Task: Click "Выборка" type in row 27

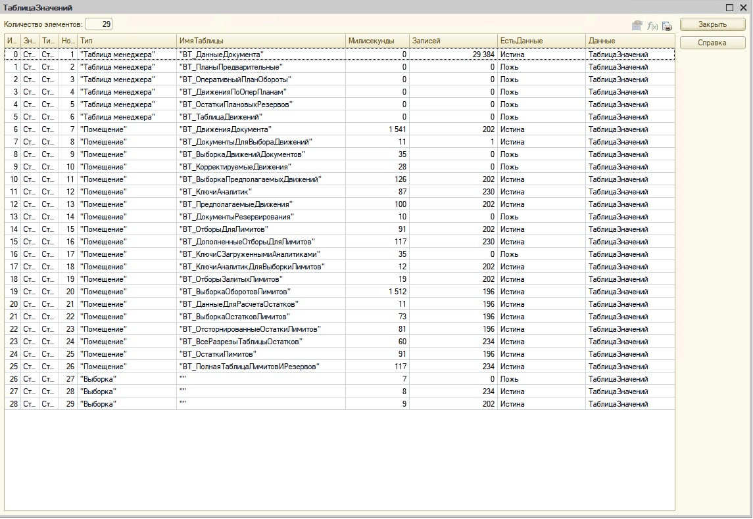Action: (98, 379)
